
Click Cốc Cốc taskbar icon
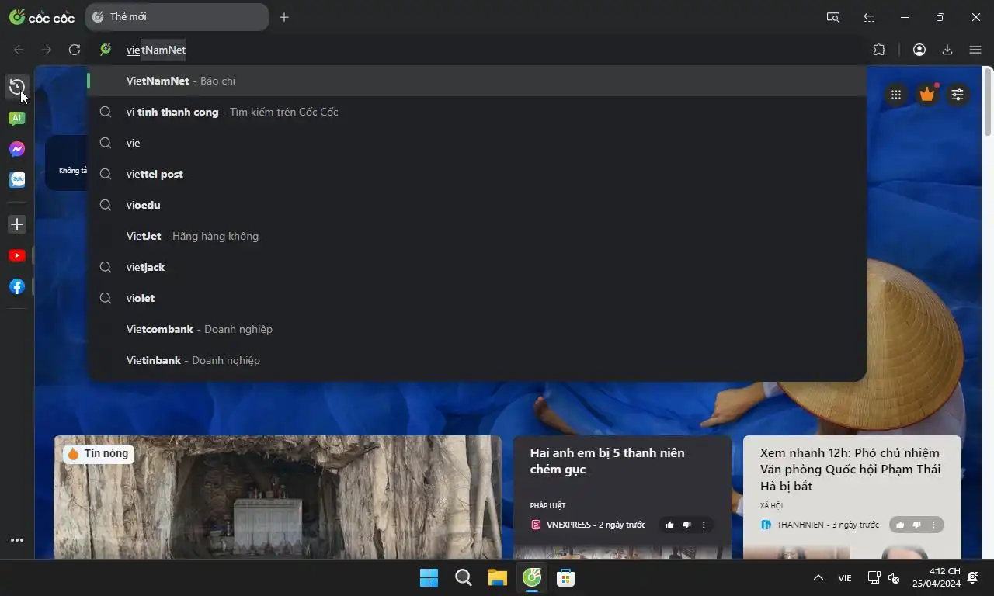click(x=531, y=577)
